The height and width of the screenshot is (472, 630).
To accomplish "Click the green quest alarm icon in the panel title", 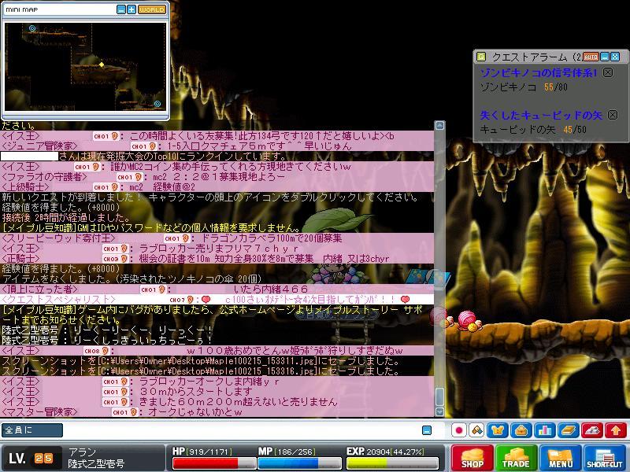I will [481, 57].
